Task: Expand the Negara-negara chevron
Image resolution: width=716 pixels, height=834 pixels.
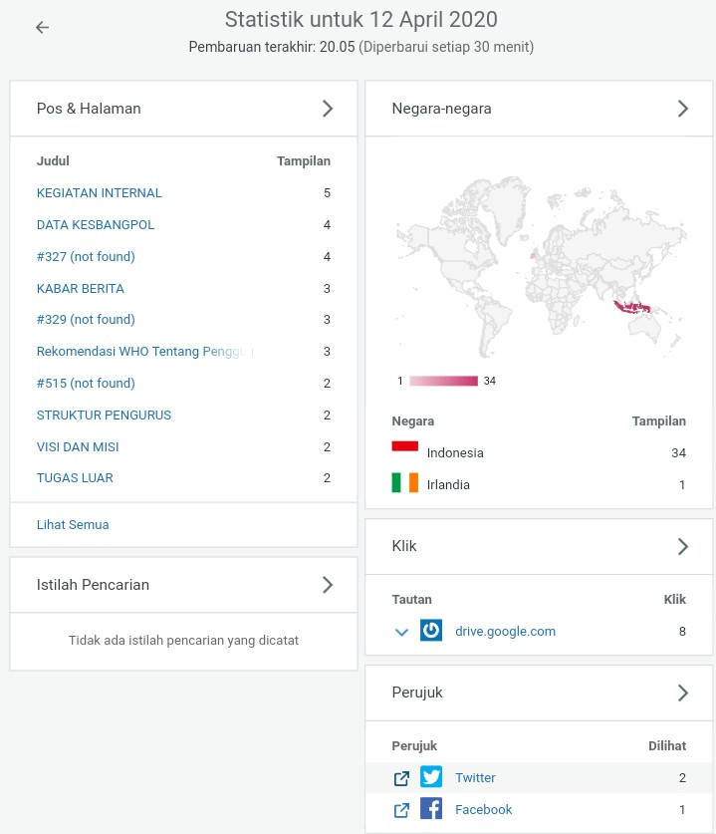Action: tap(683, 109)
